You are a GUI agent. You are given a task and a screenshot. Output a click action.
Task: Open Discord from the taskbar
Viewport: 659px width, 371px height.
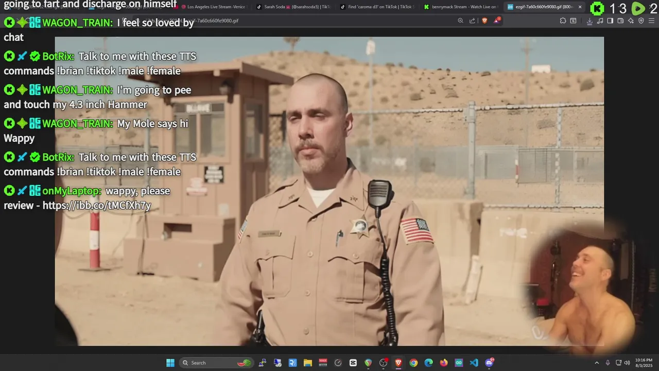coord(489,363)
